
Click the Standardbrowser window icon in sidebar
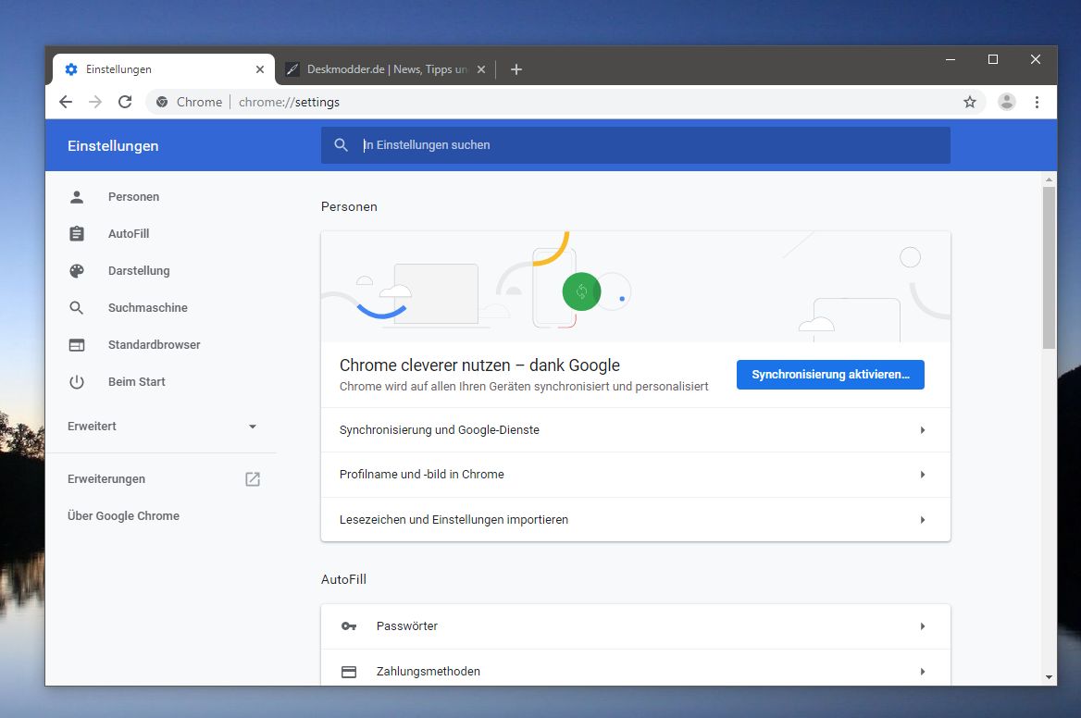(77, 344)
